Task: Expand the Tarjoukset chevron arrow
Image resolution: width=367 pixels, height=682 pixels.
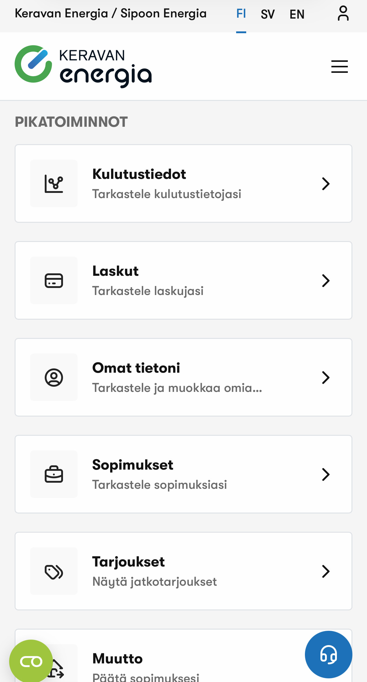Action: click(326, 571)
